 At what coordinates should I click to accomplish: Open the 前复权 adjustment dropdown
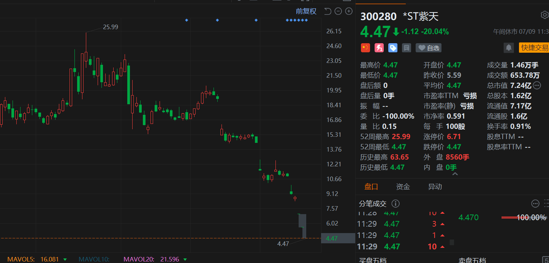coord(306,11)
